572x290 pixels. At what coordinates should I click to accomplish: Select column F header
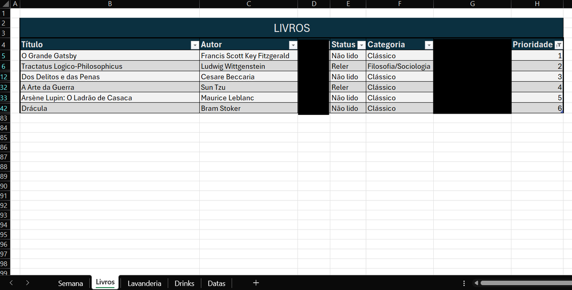coord(399,4)
